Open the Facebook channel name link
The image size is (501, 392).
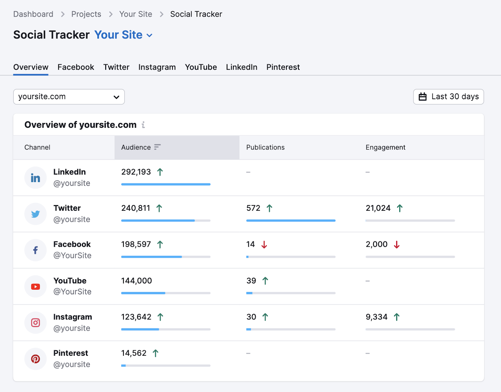[72, 244]
